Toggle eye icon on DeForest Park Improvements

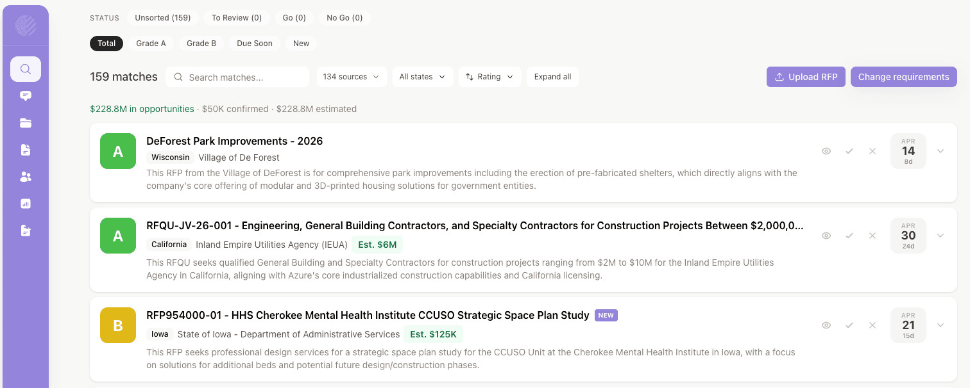(826, 151)
